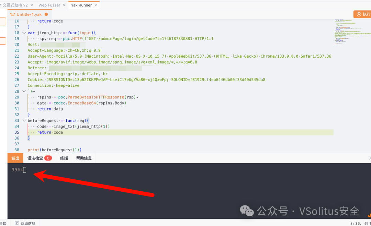The image size is (371, 226).
Task: Click line number 35 in gutter
Action: tap(17, 132)
